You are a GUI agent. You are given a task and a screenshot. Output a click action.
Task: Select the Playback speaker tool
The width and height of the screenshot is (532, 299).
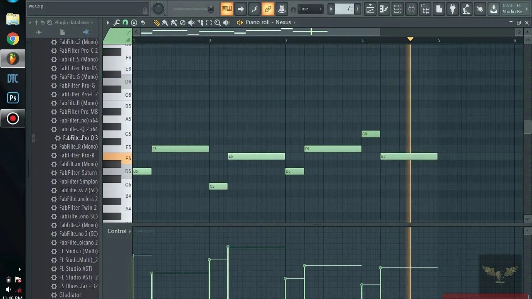(226, 22)
